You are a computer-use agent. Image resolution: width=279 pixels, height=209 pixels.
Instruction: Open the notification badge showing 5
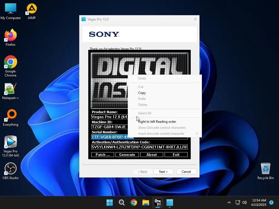pos(271,202)
